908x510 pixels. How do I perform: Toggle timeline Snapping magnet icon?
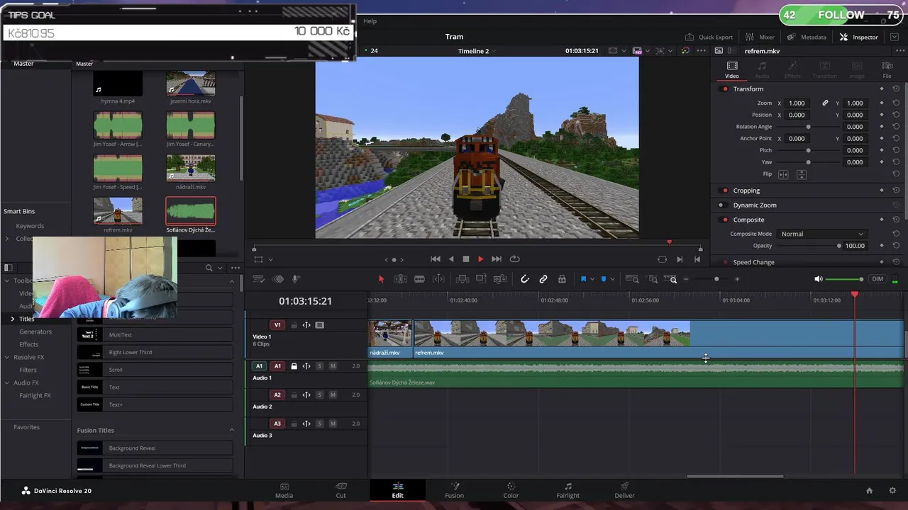(525, 279)
